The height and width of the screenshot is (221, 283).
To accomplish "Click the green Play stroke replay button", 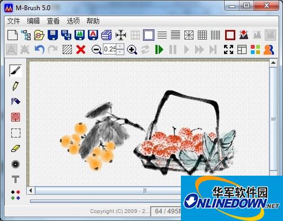I will click(x=159, y=50).
